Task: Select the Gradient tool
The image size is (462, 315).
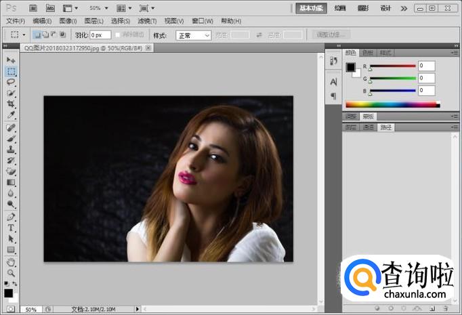Action: pyautogui.click(x=11, y=182)
